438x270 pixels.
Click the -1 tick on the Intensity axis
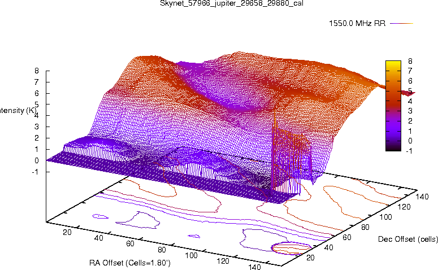click(x=35, y=172)
